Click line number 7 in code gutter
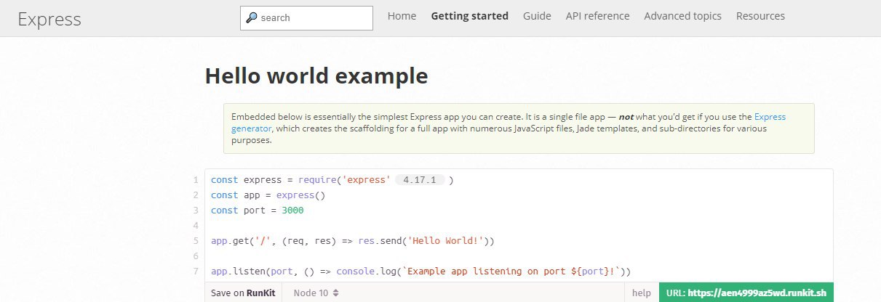Viewport: 881px width, 302px height. [x=196, y=272]
